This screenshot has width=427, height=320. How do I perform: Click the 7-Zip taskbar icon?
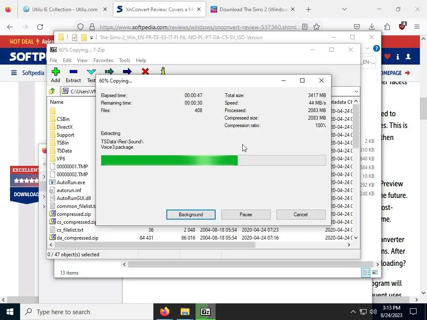click(205, 312)
